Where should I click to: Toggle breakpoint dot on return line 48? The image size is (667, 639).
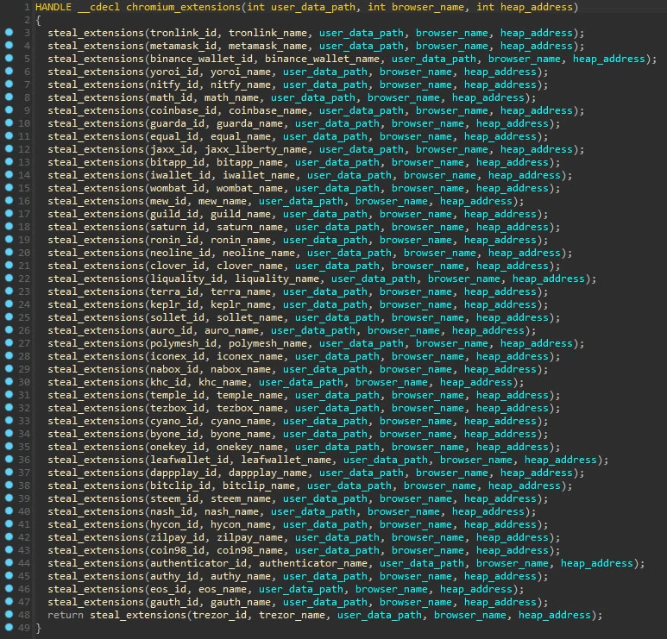[x=9, y=615]
